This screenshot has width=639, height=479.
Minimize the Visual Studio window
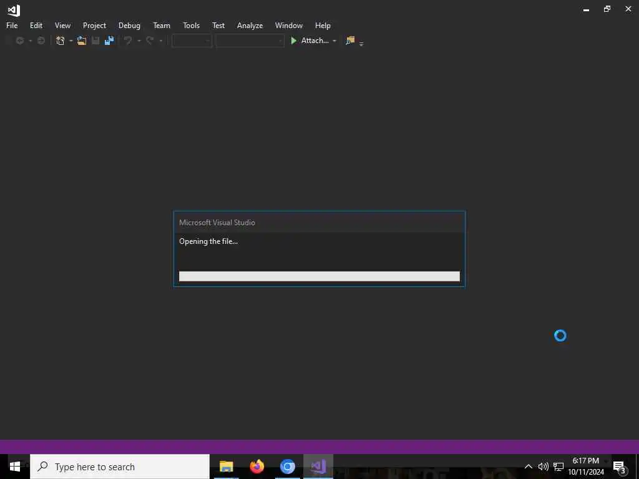point(586,9)
